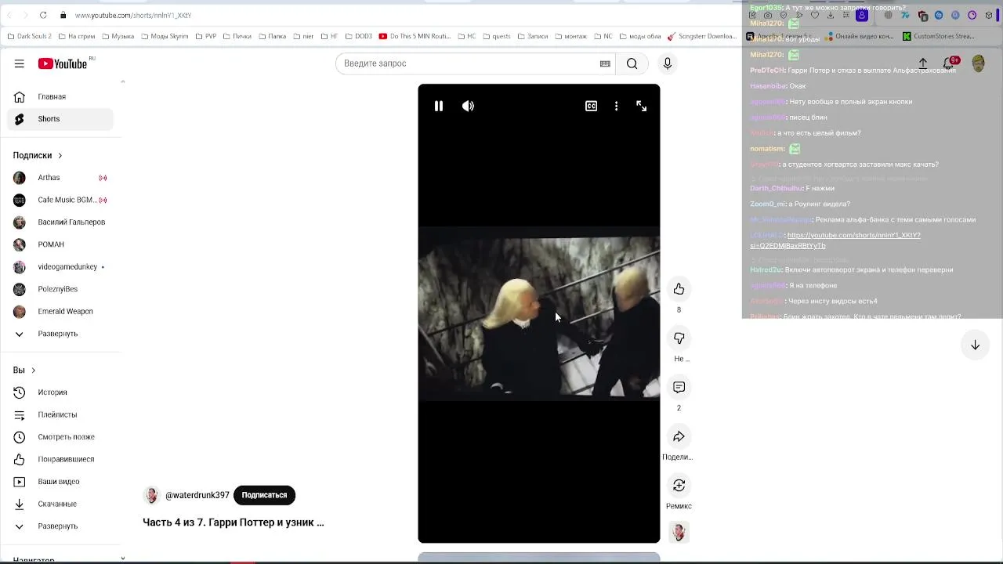Open YouTube notifications bell
The image size is (1003, 564).
(950, 63)
